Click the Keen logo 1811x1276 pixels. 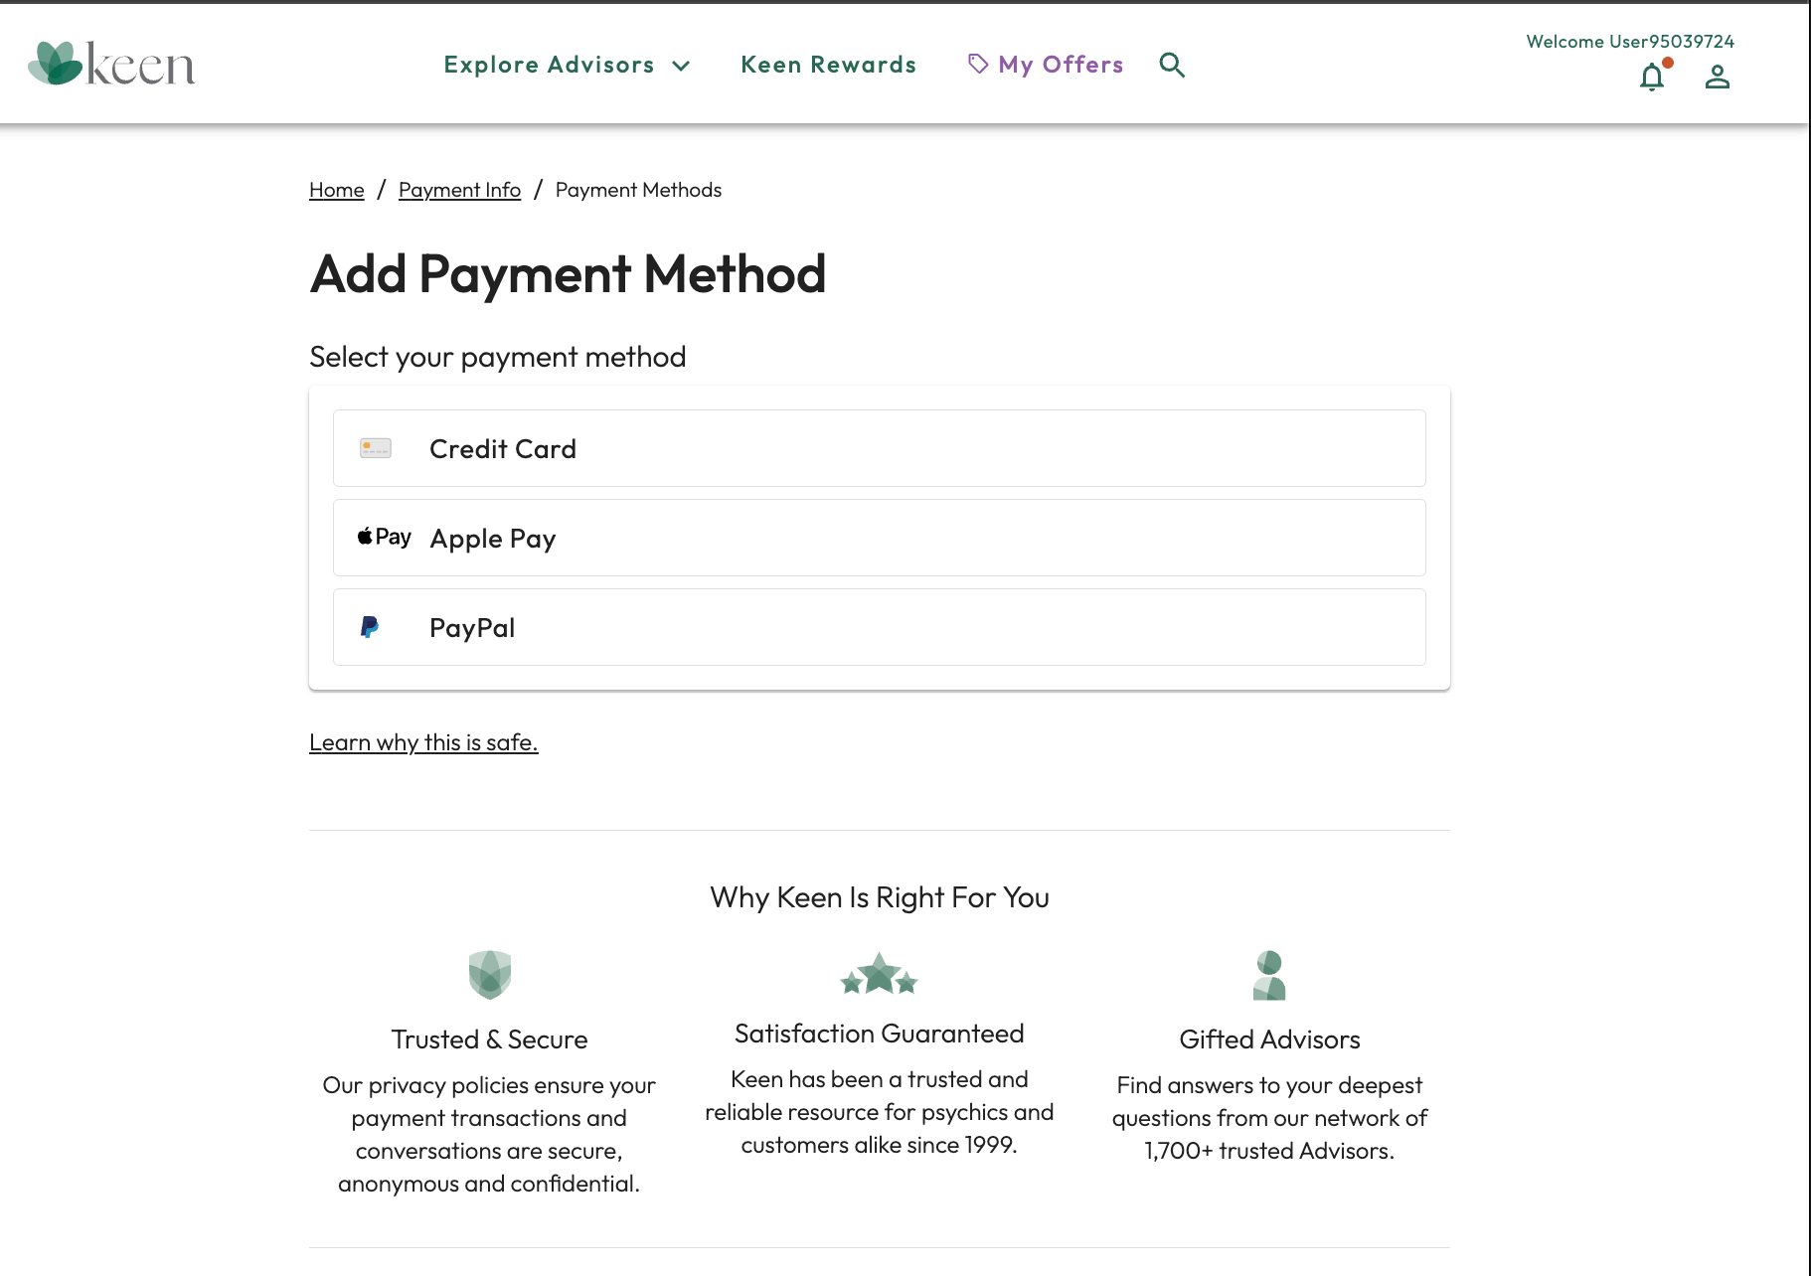(x=111, y=64)
